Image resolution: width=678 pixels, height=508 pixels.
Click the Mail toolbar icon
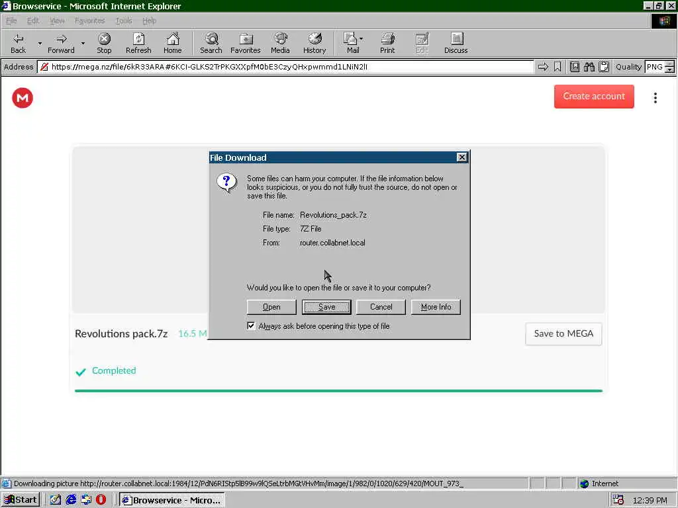pyautogui.click(x=352, y=43)
